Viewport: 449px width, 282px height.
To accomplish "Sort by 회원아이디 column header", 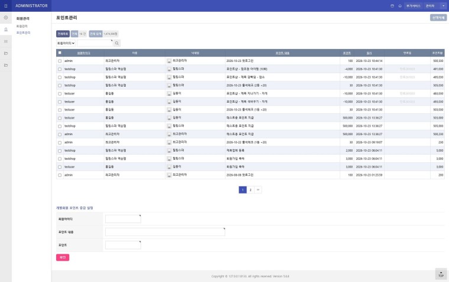I will pos(84,53).
